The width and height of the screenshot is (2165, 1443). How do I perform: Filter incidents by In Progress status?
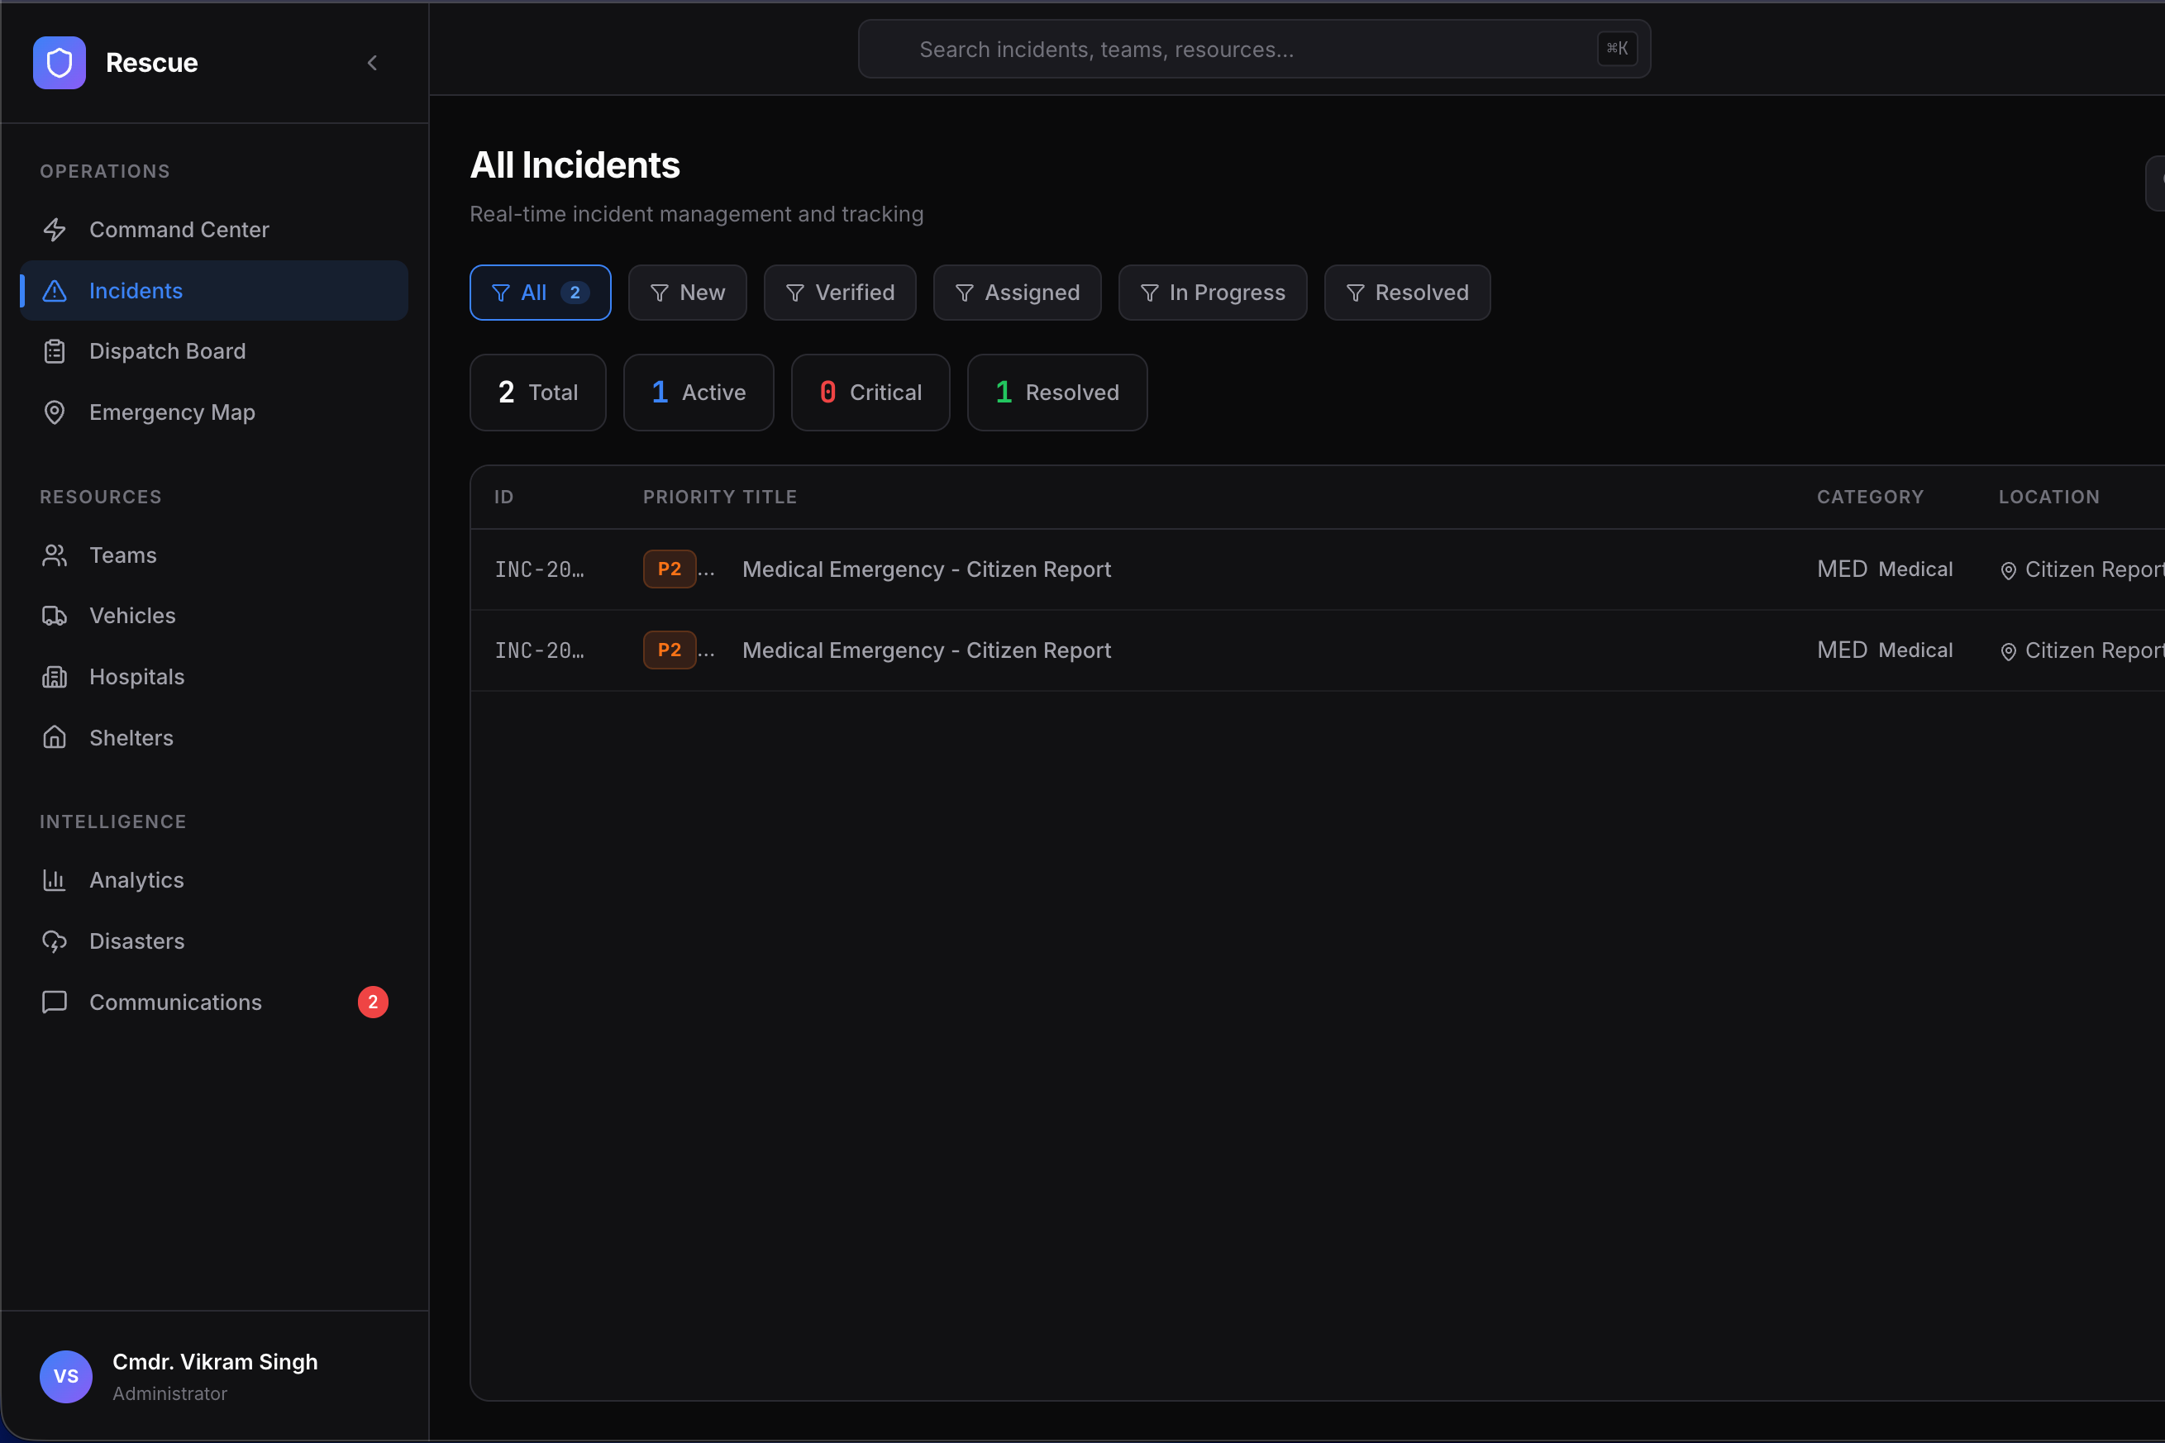coord(1213,293)
